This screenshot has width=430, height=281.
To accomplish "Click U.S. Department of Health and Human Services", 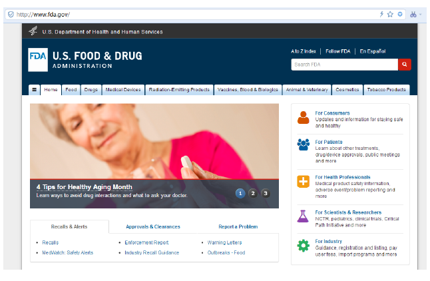I will (103, 32).
